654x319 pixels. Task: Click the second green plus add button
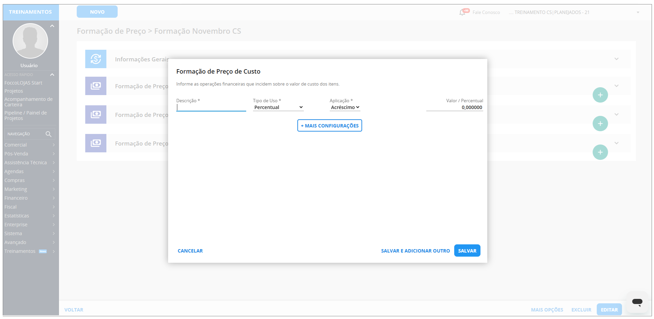point(600,124)
